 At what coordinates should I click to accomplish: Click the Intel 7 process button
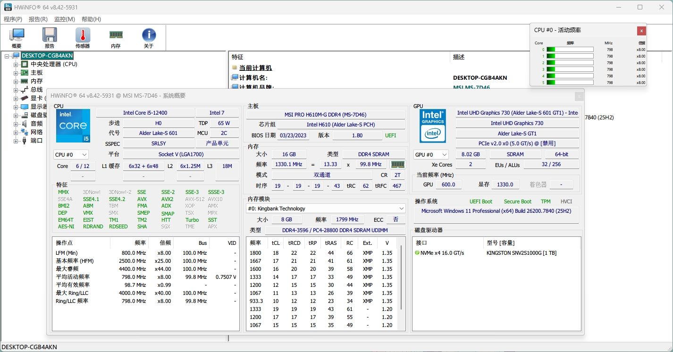(x=217, y=113)
